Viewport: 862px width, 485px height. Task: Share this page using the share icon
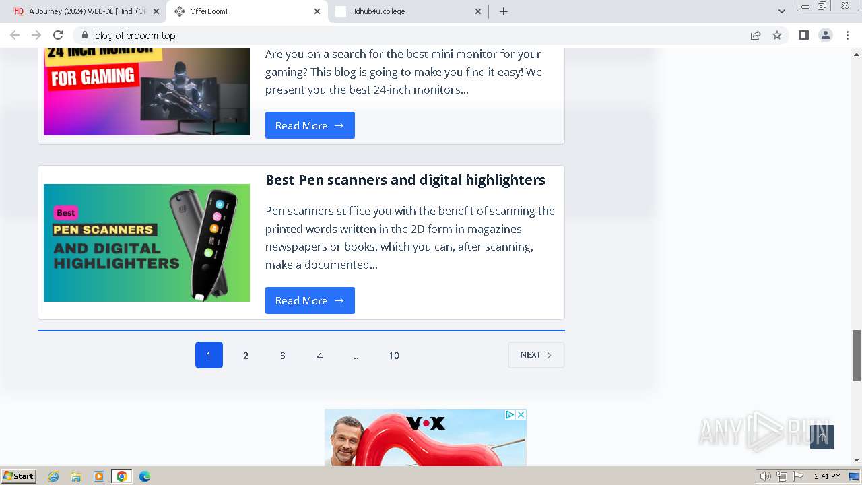point(756,35)
